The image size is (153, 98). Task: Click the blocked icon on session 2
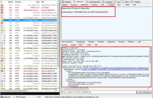point(2,8)
